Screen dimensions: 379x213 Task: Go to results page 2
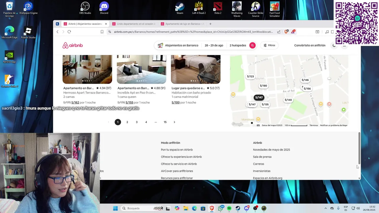127,122
